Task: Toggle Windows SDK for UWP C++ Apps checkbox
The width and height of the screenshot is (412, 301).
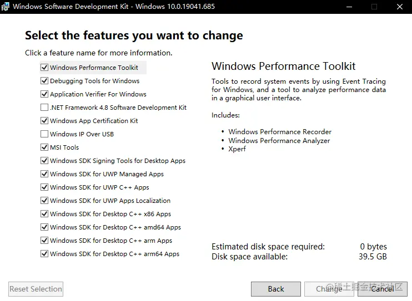Action: tap(44, 187)
